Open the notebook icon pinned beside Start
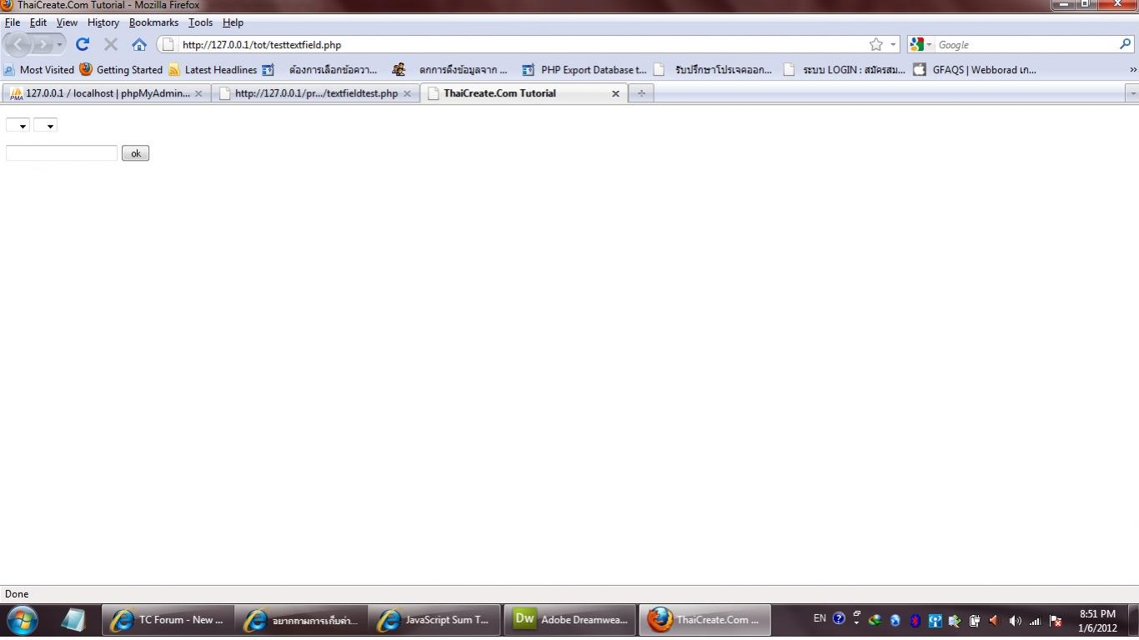Image resolution: width=1139 pixels, height=640 pixels. pos(73,620)
